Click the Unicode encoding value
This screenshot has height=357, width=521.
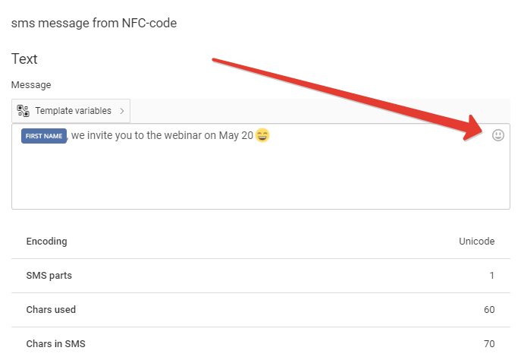coord(476,242)
